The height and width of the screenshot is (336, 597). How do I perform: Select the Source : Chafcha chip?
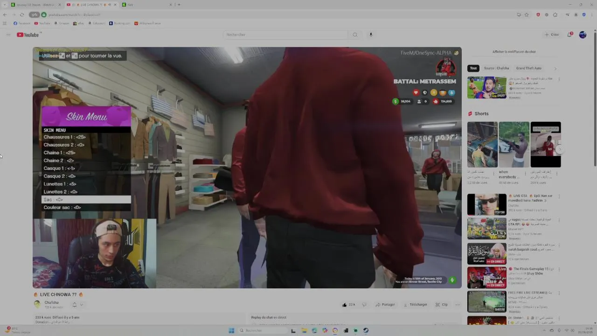coord(496,68)
